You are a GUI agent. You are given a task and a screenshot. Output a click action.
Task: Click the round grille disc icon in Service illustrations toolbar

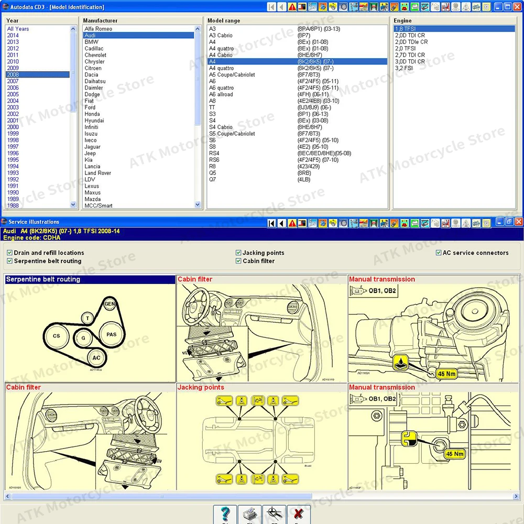pos(455,223)
